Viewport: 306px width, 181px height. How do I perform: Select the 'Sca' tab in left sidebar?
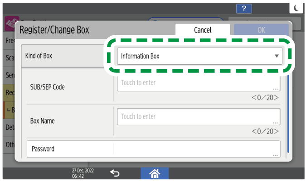(x=9, y=58)
